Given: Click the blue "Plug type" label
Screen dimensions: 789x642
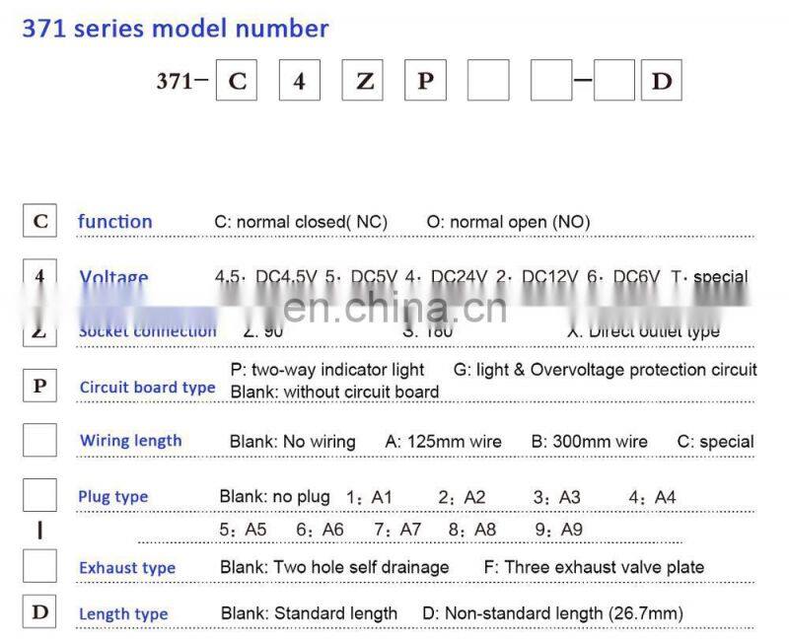Looking at the screenshot, I should click(x=113, y=497).
